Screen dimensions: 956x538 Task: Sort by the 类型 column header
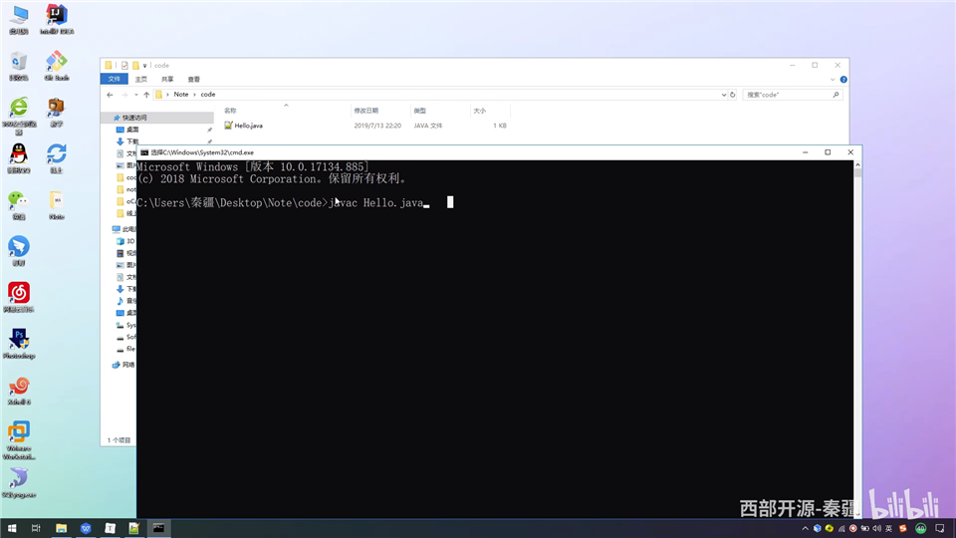click(419, 111)
